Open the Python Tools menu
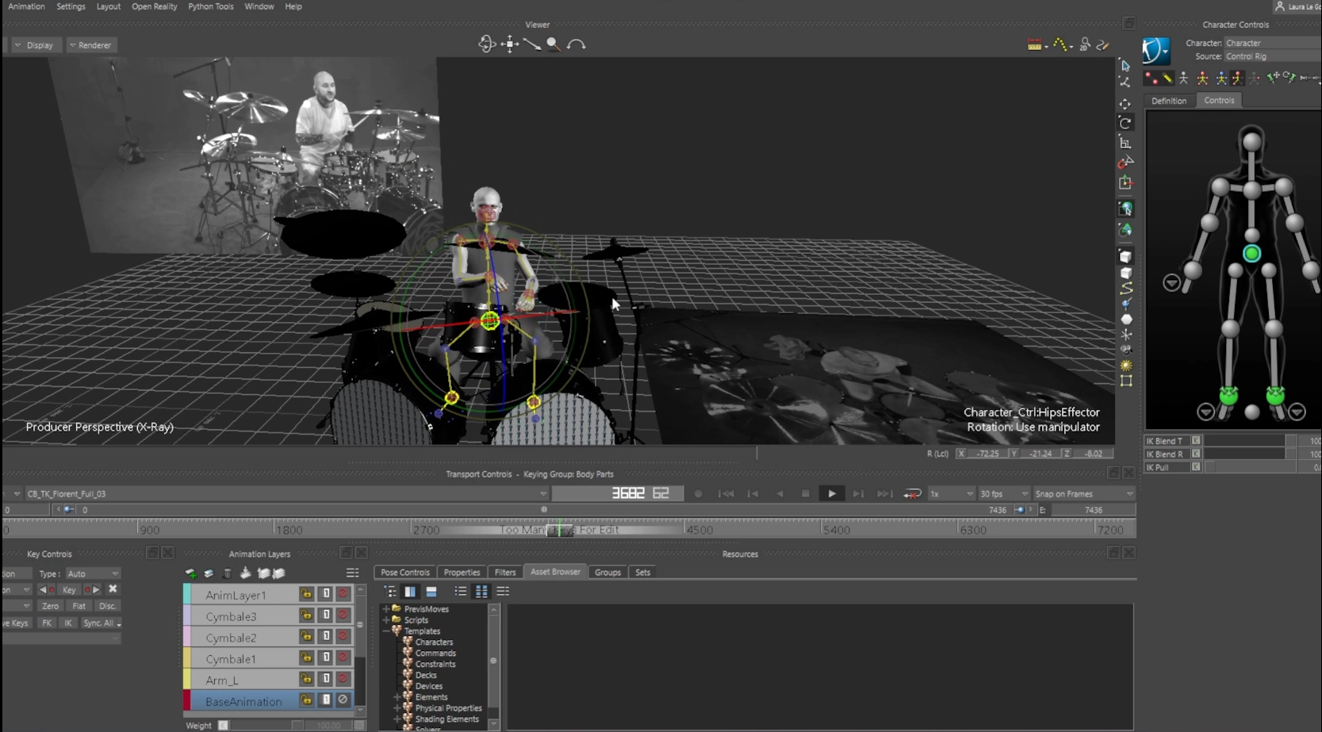 pyautogui.click(x=210, y=6)
